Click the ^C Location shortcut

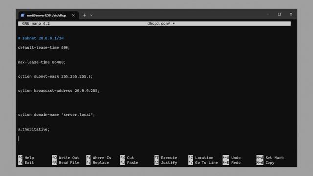201,158
